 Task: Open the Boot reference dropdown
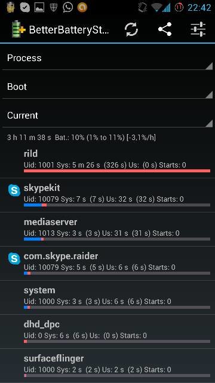click(x=107, y=87)
